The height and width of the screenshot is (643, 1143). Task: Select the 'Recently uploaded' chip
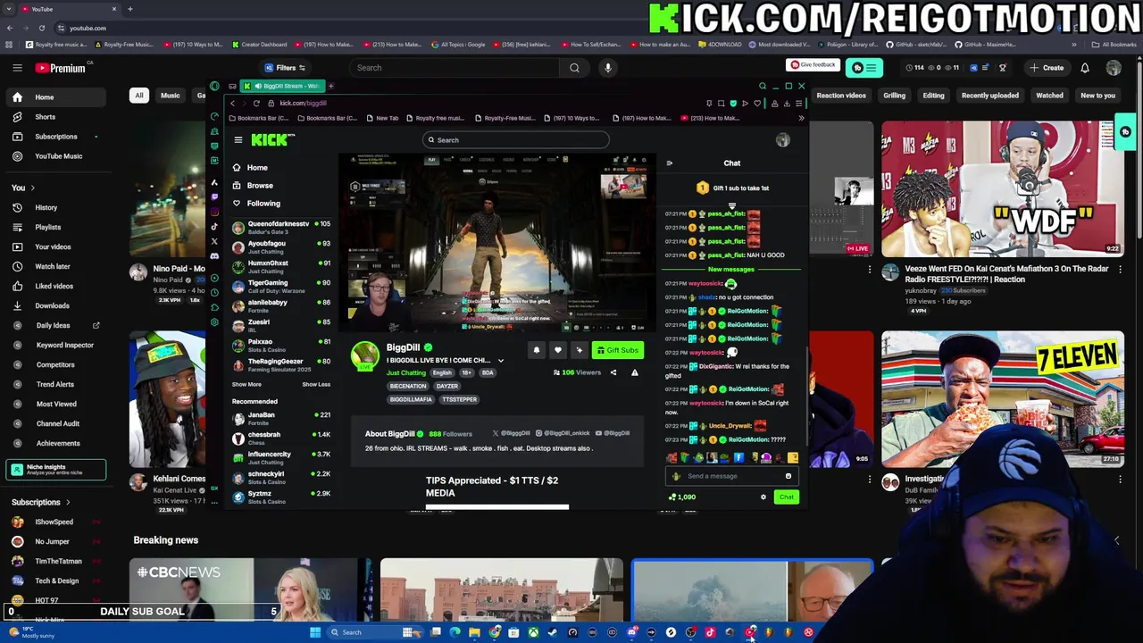click(x=989, y=96)
